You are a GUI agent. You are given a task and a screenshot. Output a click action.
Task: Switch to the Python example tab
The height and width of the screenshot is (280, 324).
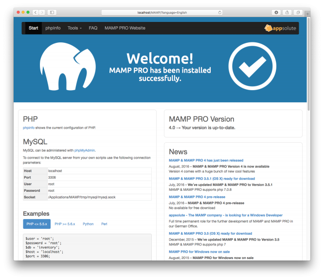[88, 224]
